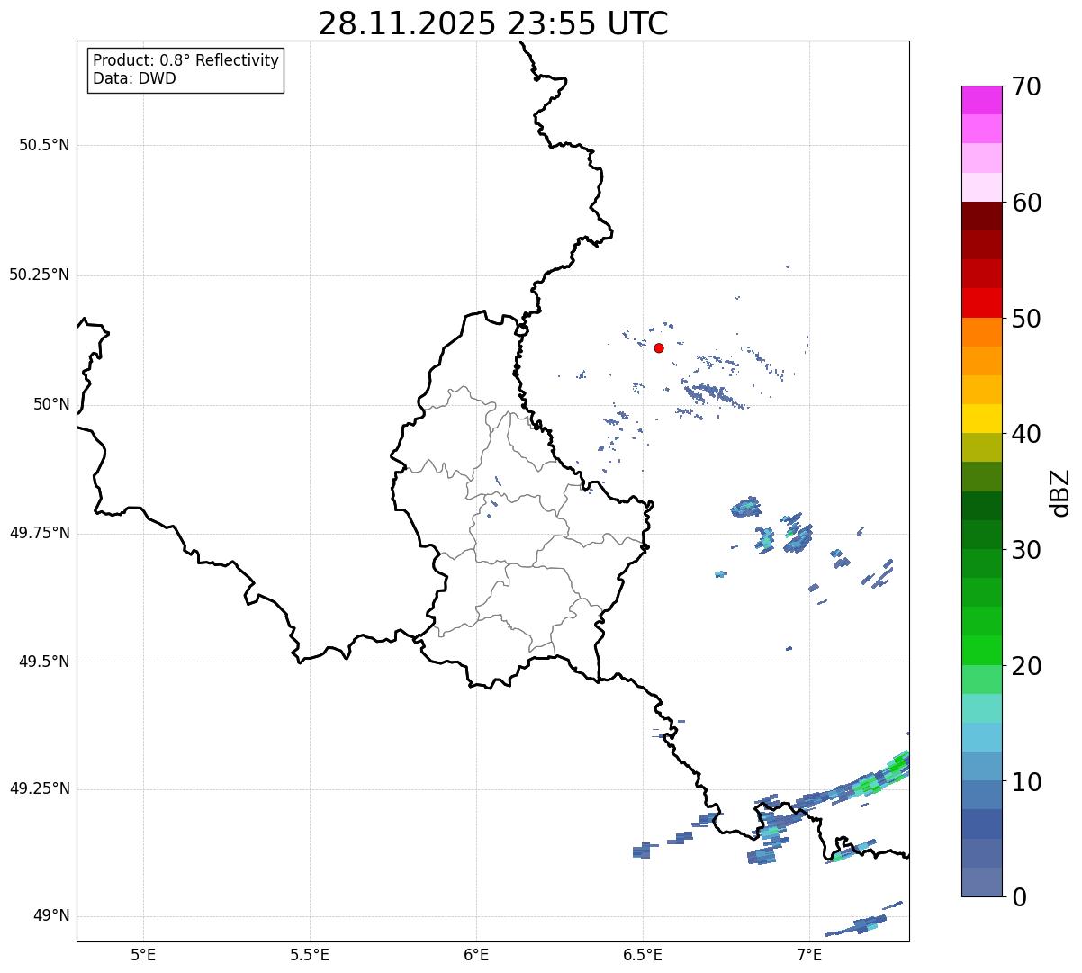Click the red station marker dot
1082x973 pixels.
659,347
